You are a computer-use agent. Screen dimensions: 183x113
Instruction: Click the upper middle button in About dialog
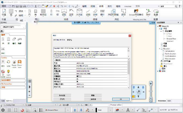tap(93, 95)
